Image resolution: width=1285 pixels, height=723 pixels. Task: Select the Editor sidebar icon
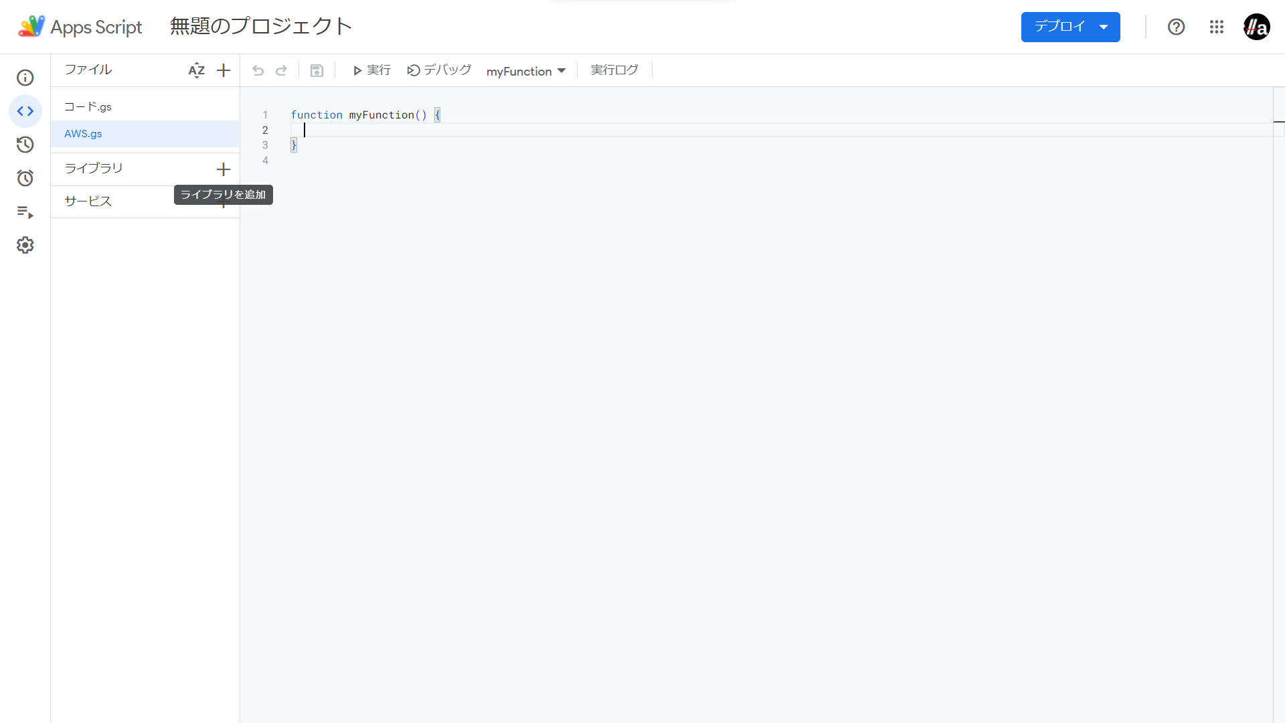[25, 111]
